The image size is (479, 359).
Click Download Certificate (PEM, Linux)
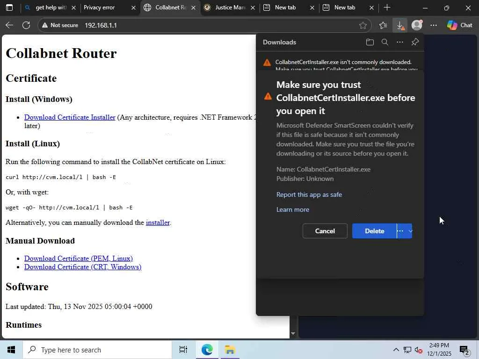coord(79,258)
